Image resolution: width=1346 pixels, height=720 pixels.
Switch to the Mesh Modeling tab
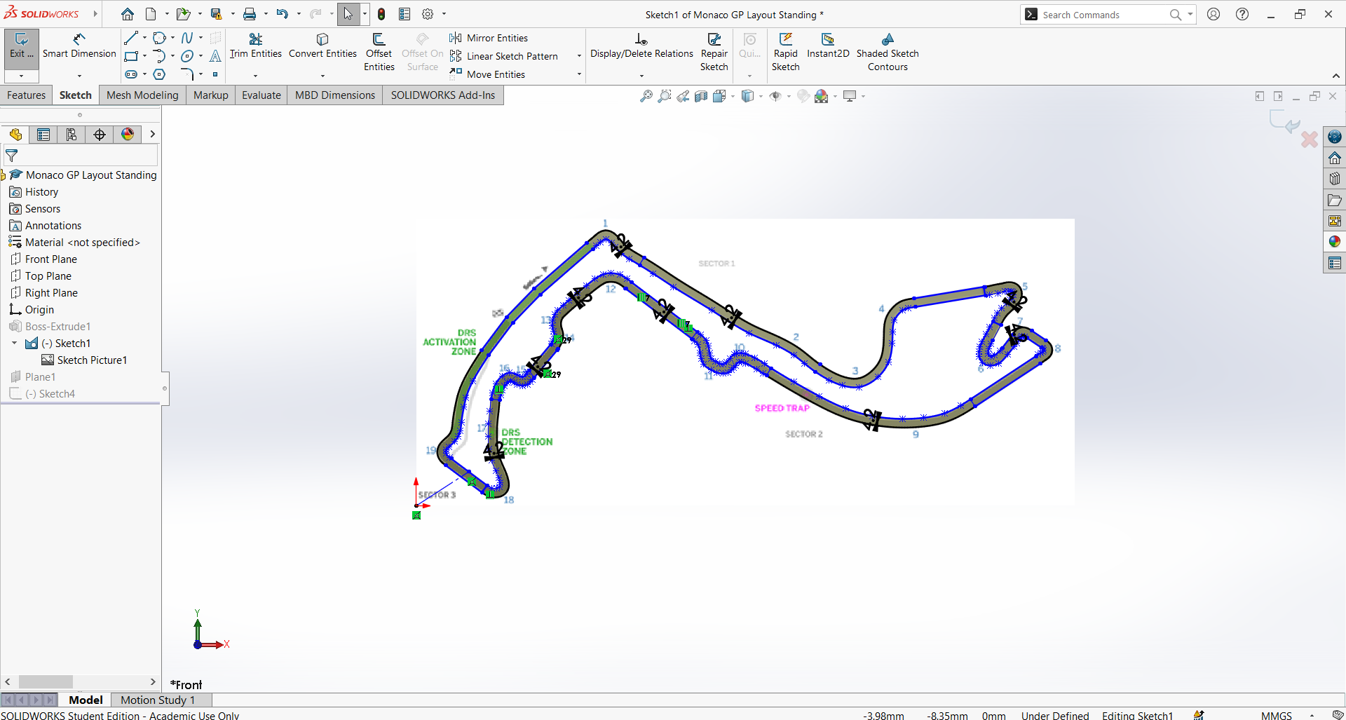(x=142, y=95)
